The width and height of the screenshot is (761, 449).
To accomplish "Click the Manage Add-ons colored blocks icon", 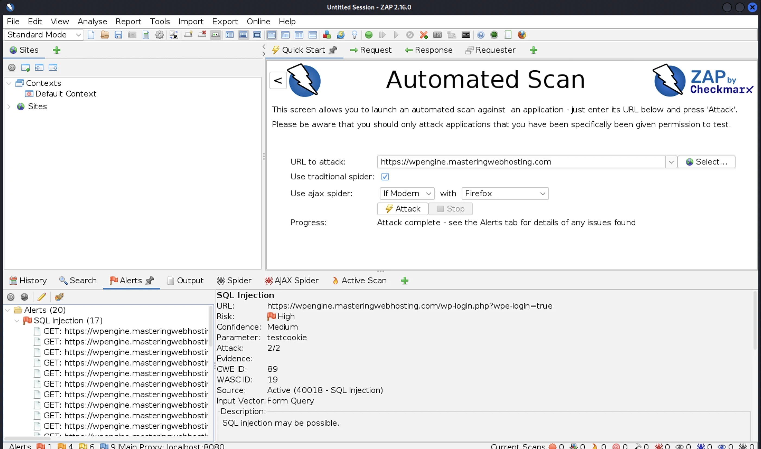I will (326, 35).
